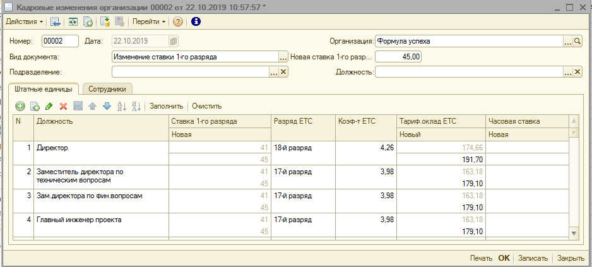592x267 pixels.
Task: Click the blue info icon in toolbar
Action: (195, 21)
